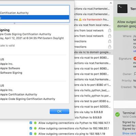
Task: Select the 'via ncat to port 50000…' rule
Action: (93, 106)
